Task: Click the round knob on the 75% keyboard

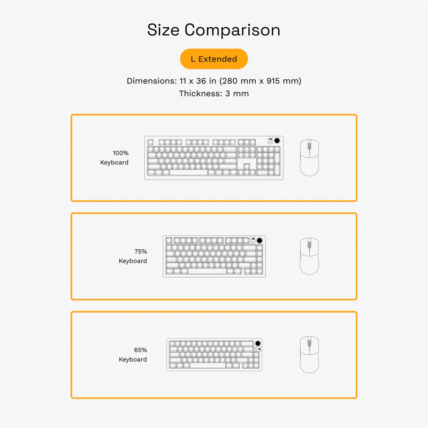Action: click(x=260, y=240)
